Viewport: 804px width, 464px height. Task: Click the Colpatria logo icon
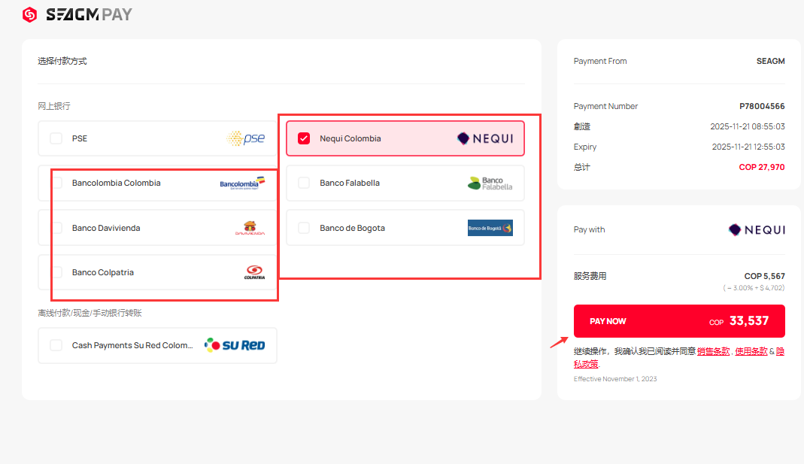(254, 272)
